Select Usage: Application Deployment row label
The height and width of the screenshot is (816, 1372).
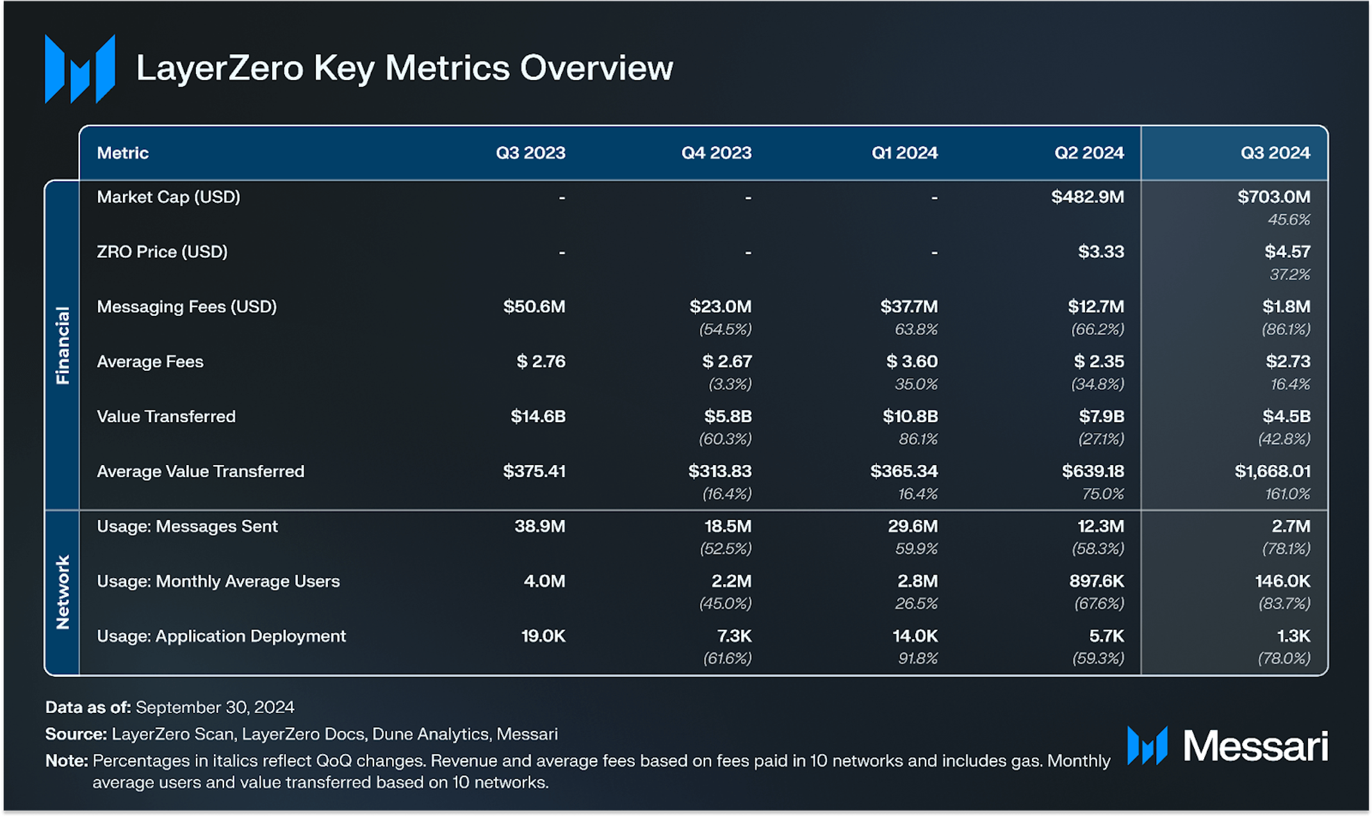221,636
